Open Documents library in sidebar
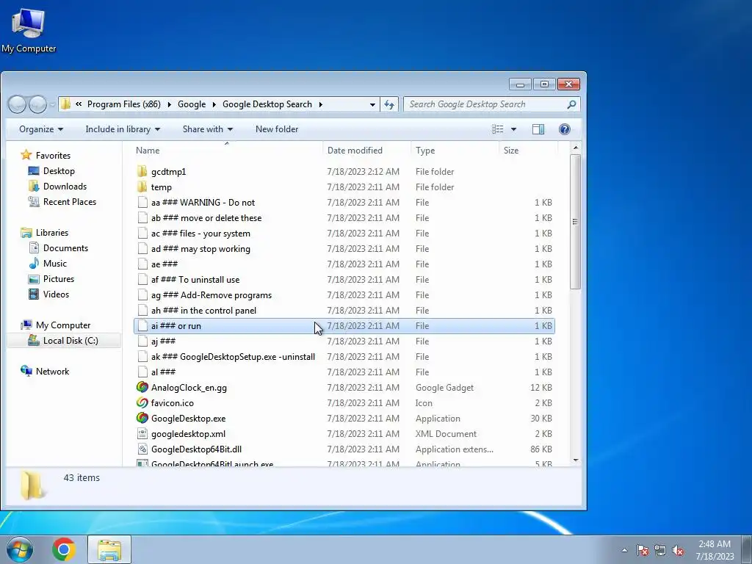The image size is (752, 564). pyautogui.click(x=65, y=248)
